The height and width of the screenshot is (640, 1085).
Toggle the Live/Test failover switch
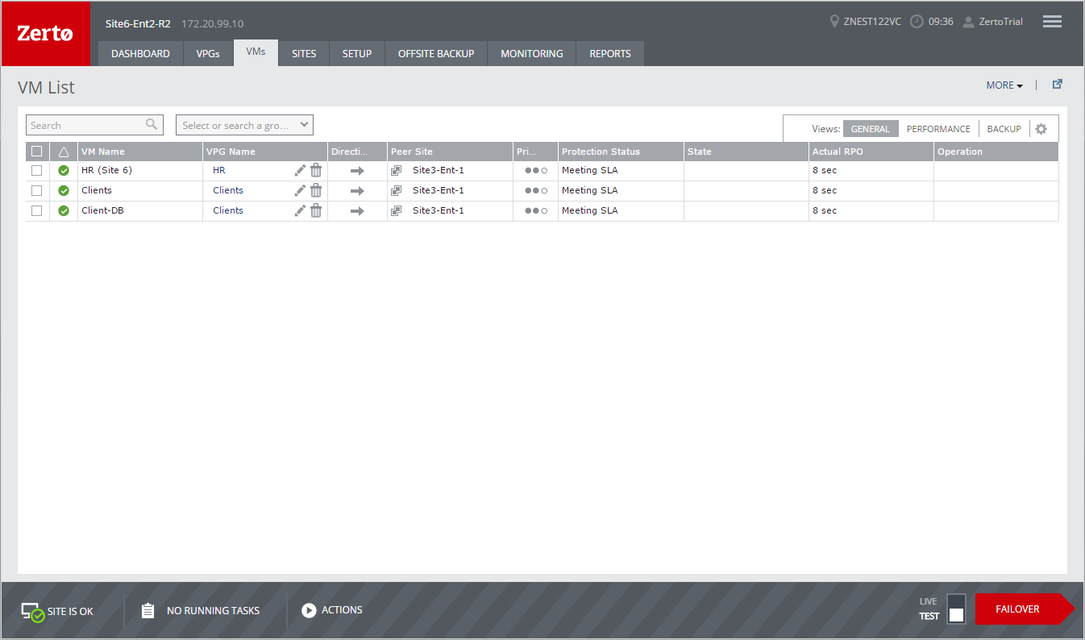pyautogui.click(x=956, y=609)
